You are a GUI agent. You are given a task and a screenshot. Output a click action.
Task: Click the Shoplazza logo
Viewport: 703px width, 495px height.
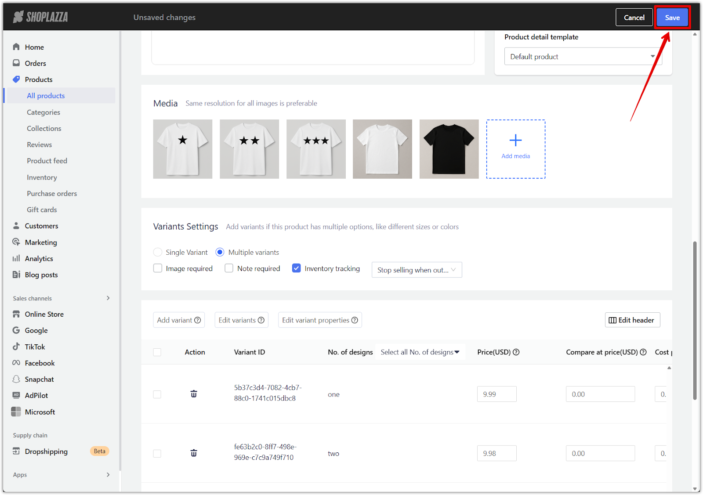40,17
